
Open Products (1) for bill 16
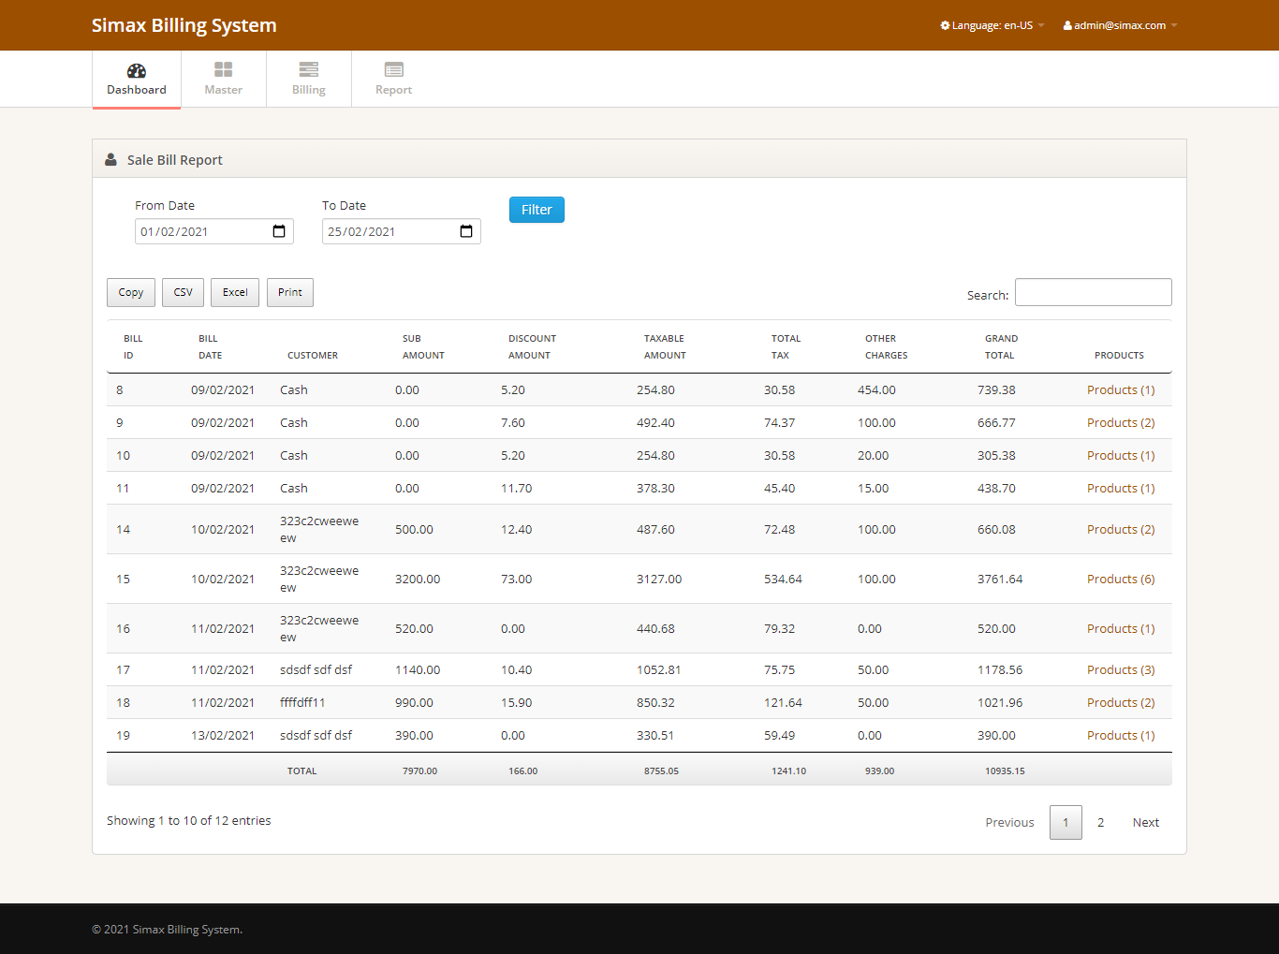coord(1121,628)
